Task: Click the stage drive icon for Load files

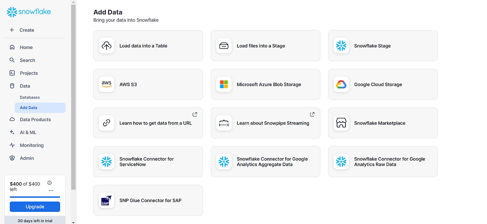Action: [224, 46]
